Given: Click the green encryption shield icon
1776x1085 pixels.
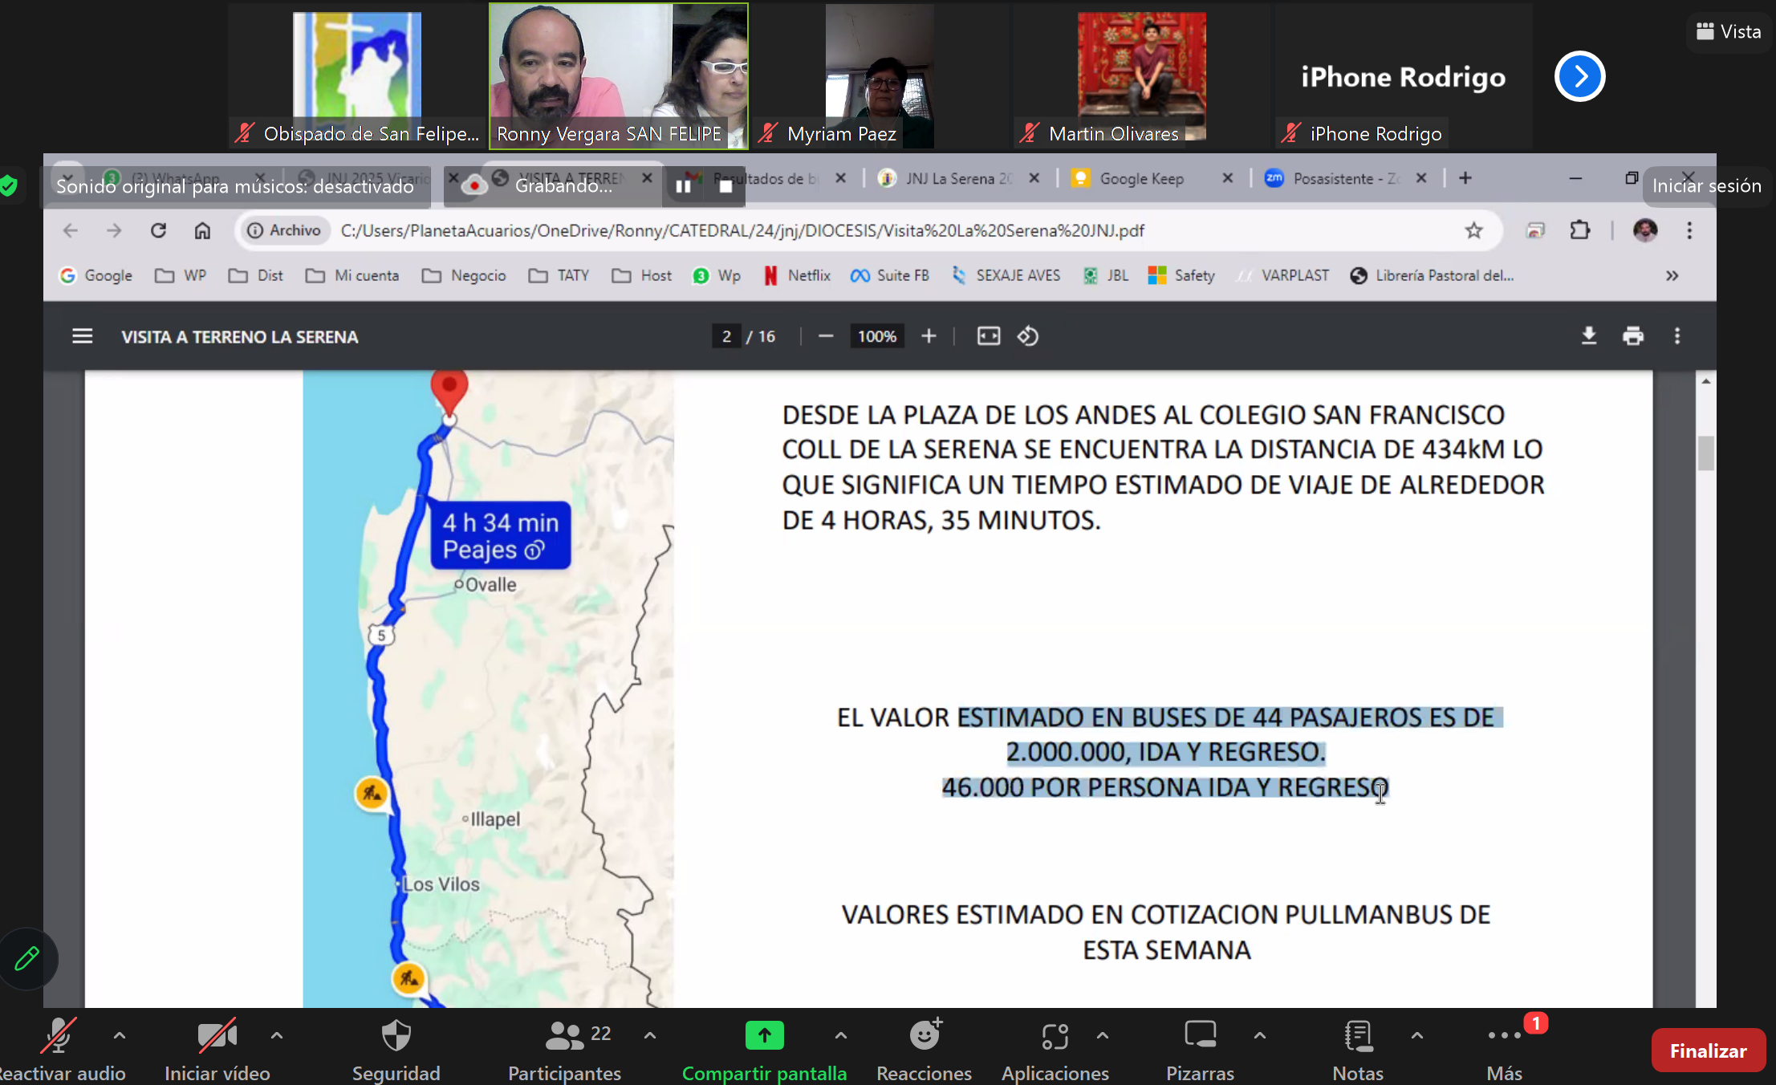Looking at the screenshot, I should [x=9, y=186].
